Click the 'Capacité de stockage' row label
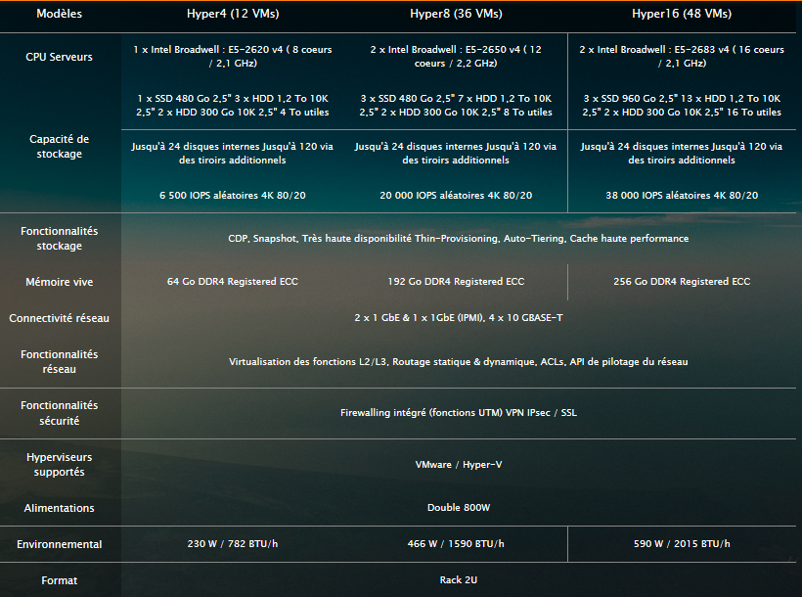The height and width of the screenshot is (597, 802). [x=60, y=147]
